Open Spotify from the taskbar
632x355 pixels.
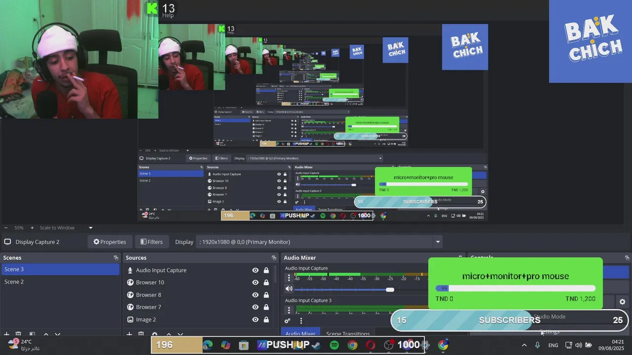(334, 345)
